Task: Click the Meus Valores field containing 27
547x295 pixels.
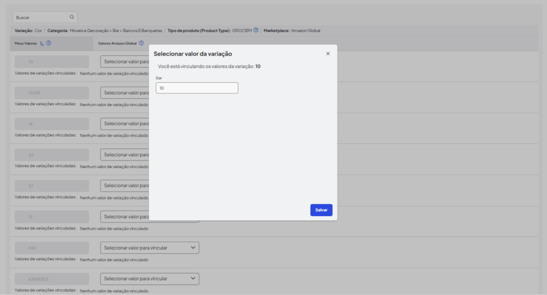Action: (51, 186)
